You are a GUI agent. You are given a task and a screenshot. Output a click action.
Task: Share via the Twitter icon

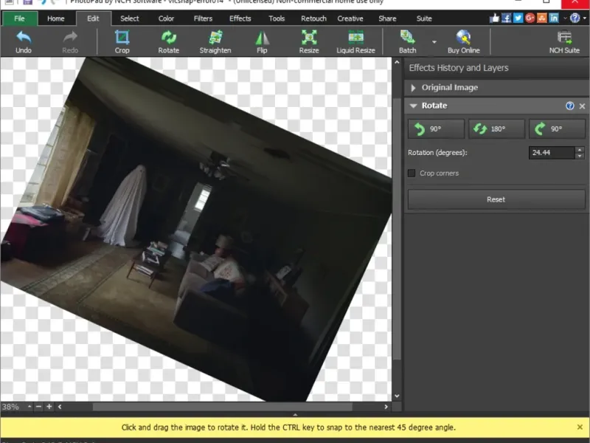[518, 18]
